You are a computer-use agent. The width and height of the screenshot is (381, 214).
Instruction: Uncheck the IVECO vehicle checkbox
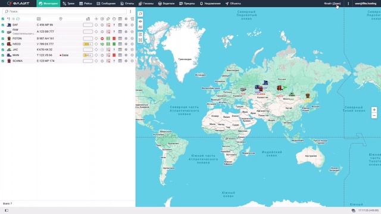pos(3,44)
